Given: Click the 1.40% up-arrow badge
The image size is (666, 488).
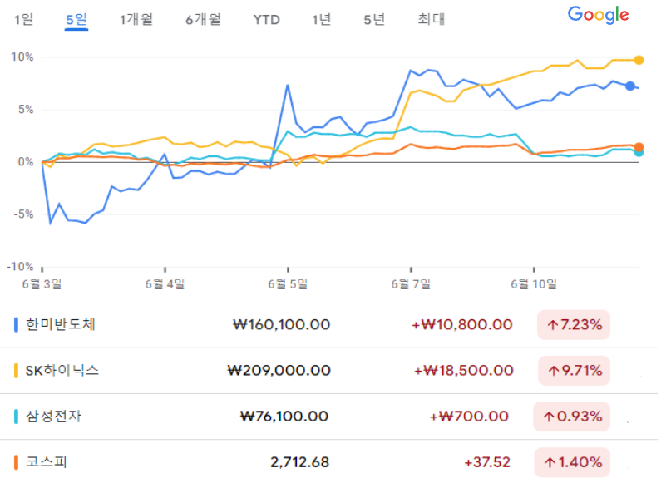Looking at the screenshot, I should [x=574, y=461].
